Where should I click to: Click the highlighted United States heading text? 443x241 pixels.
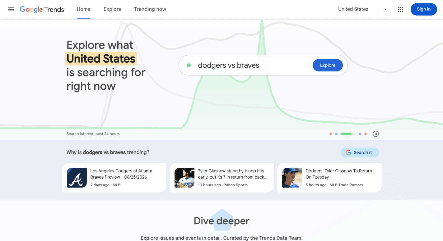tap(101, 59)
